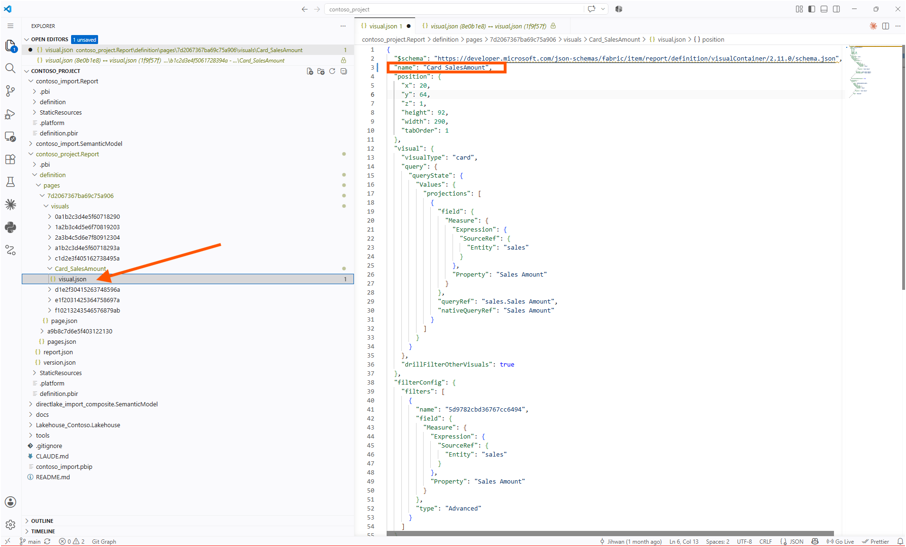Open the Testing beaker view
This screenshot has width=906, height=547.
click(x=10, y=182)
